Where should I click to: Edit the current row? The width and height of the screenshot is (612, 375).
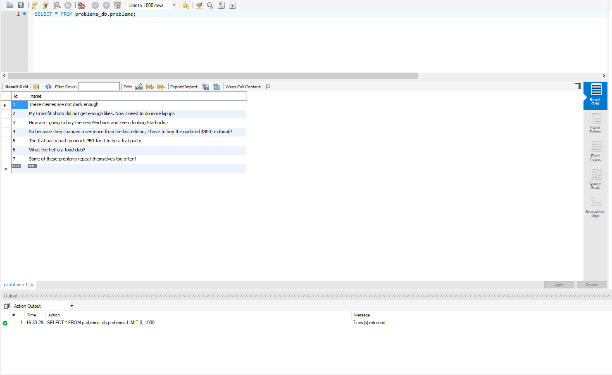click(x=139, y=87)
